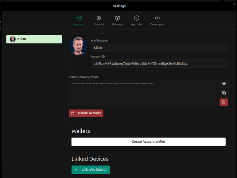Switch to the Gateway antenna icon
This screenshot has width=237, height=178.
pos(117,18)
